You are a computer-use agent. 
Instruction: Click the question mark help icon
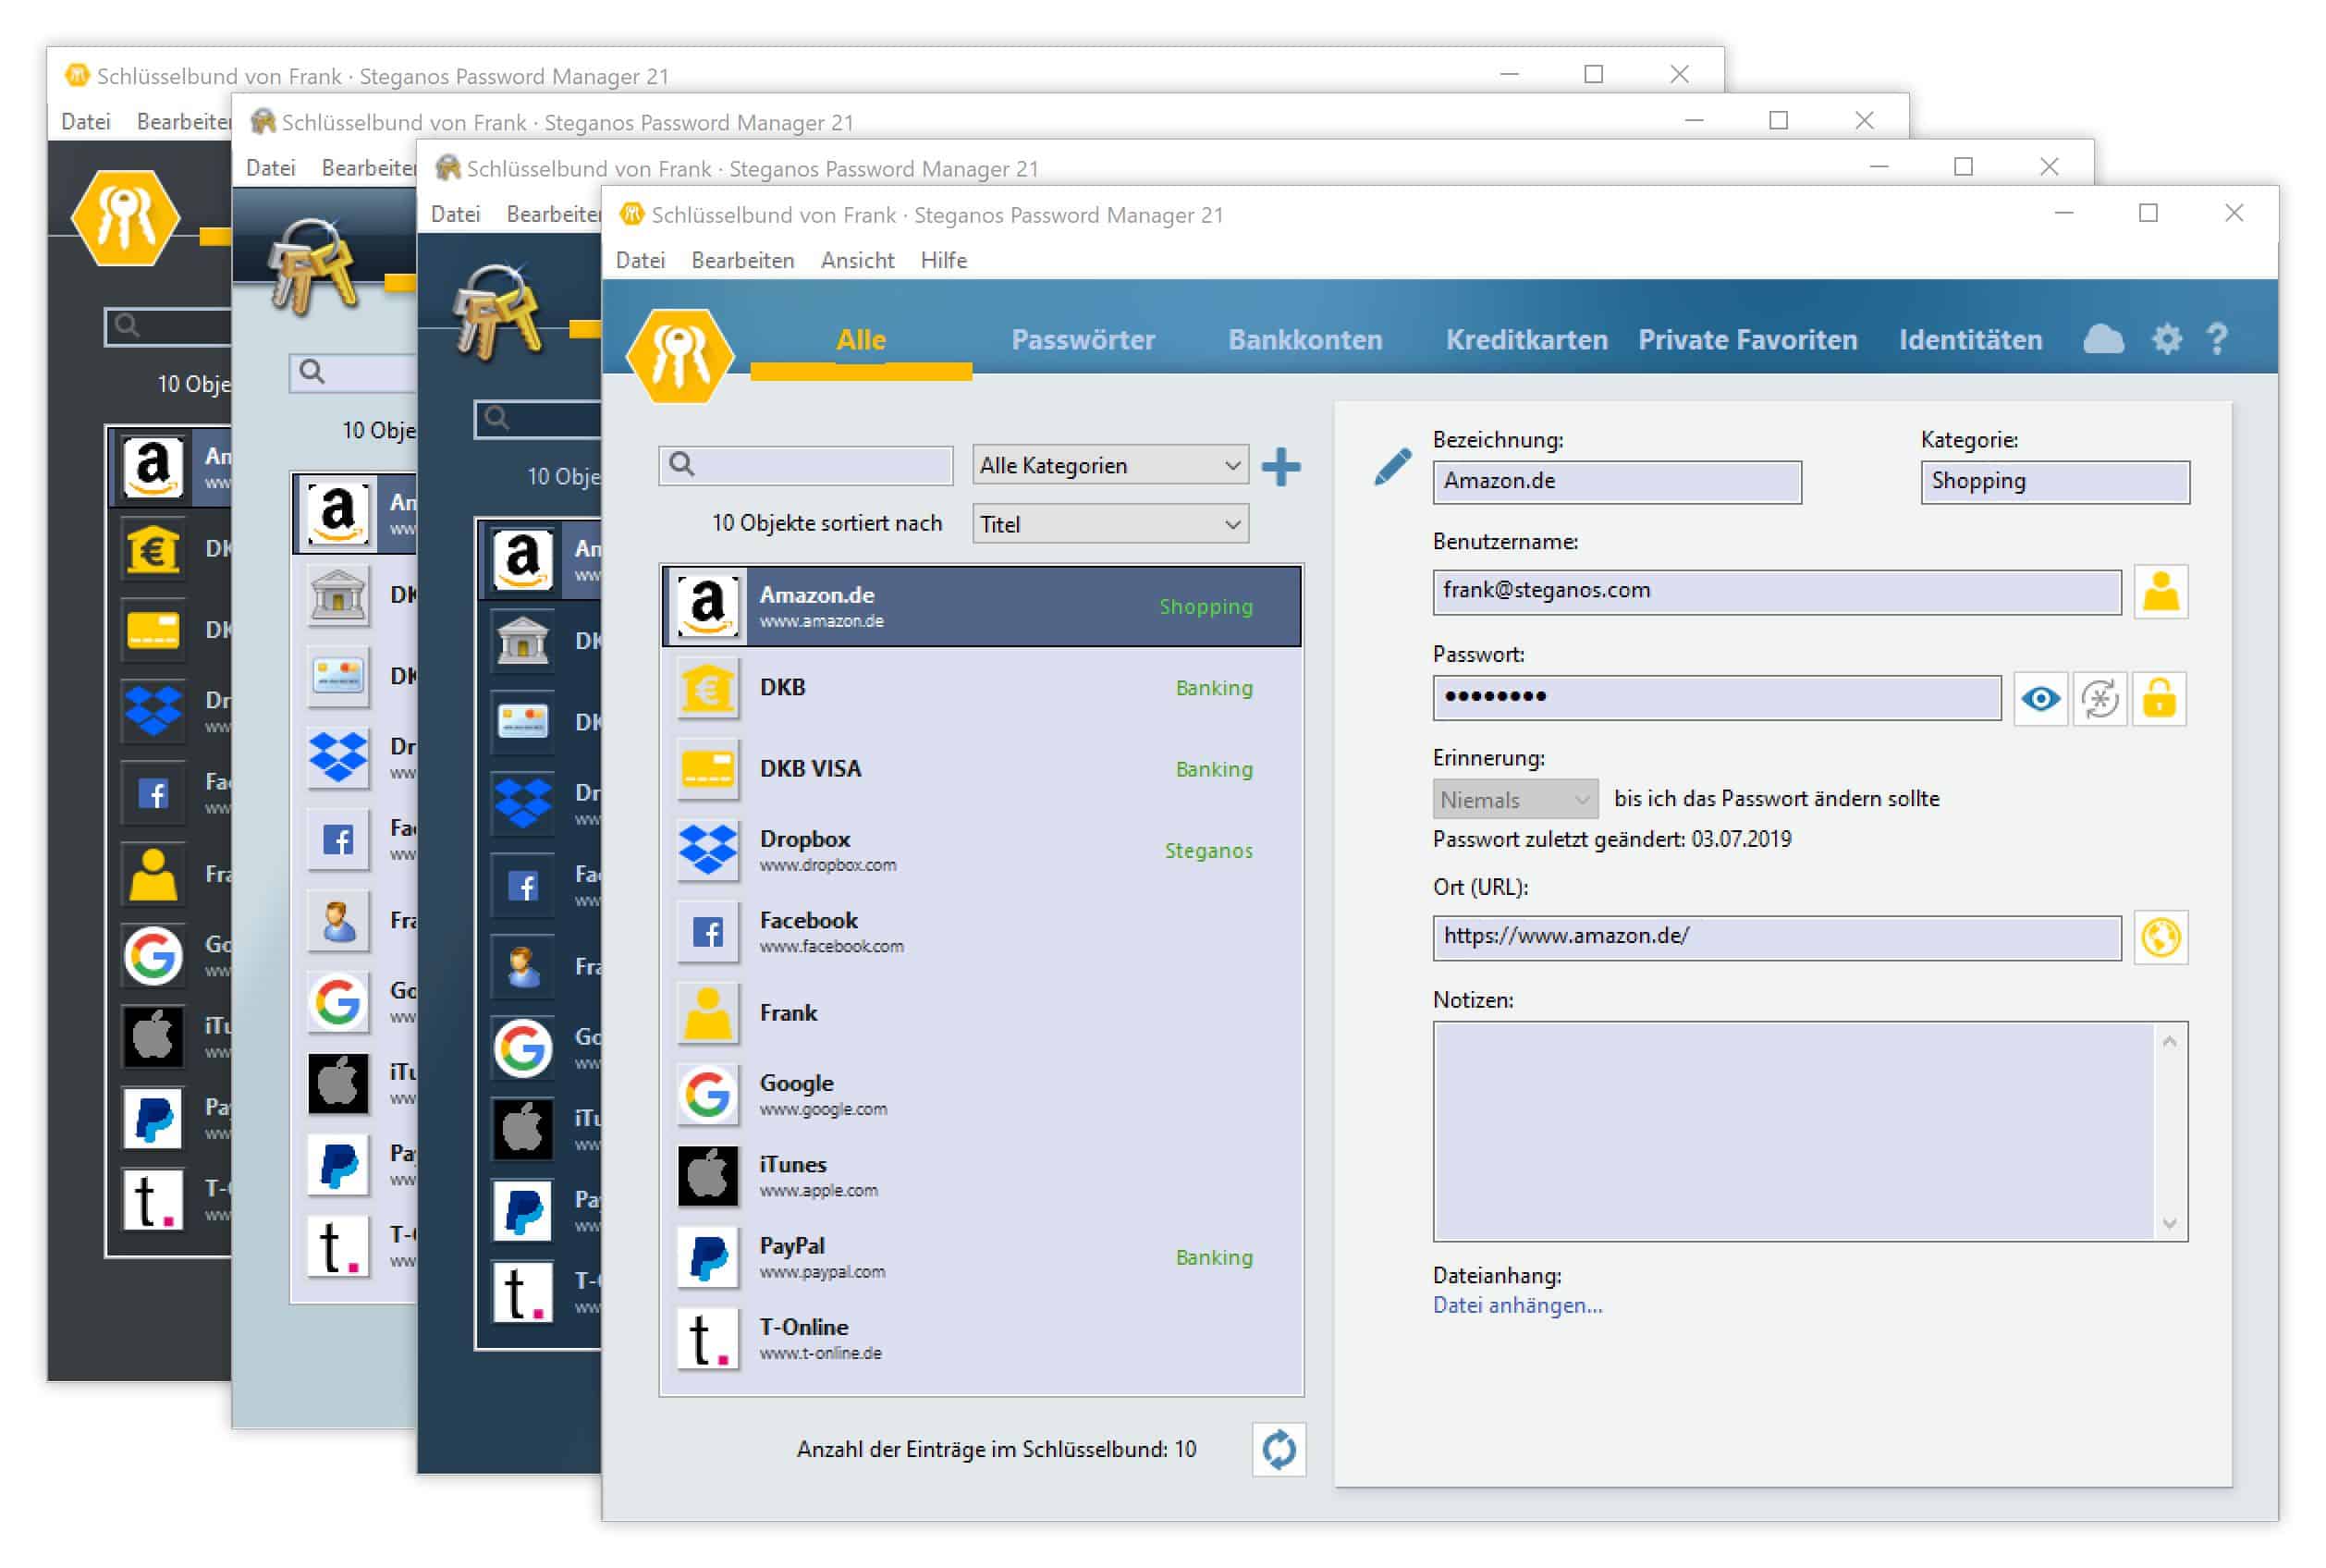point(2216,339)
